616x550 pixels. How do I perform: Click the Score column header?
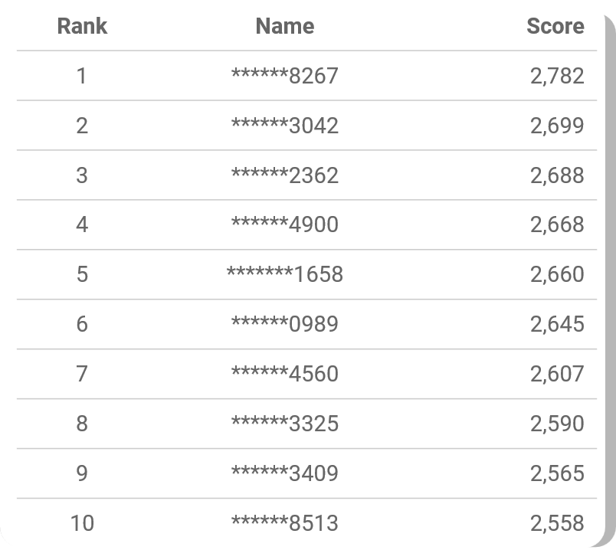point(555,26)
